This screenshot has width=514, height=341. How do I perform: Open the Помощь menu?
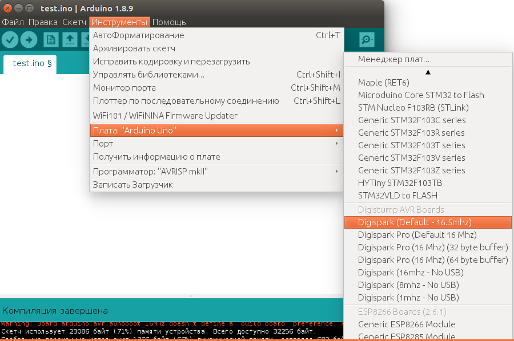pos(169,22)
